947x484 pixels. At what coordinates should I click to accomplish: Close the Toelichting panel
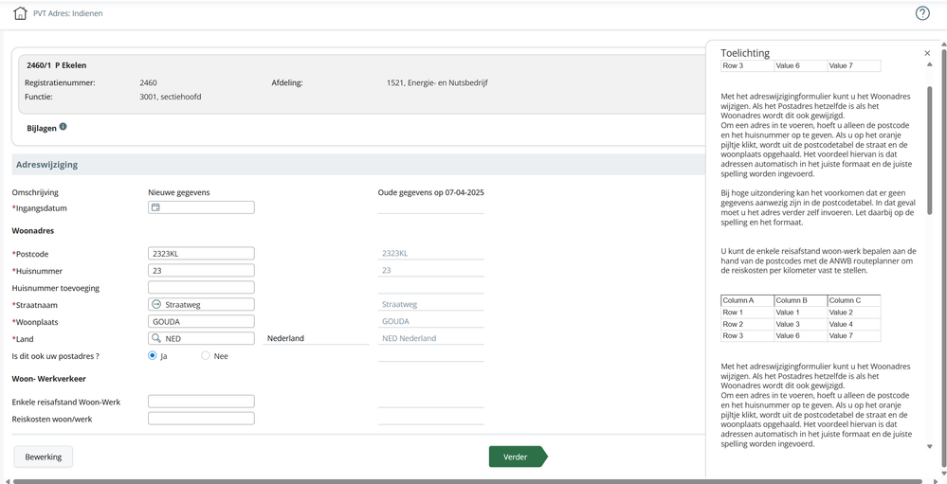point(927,53)
